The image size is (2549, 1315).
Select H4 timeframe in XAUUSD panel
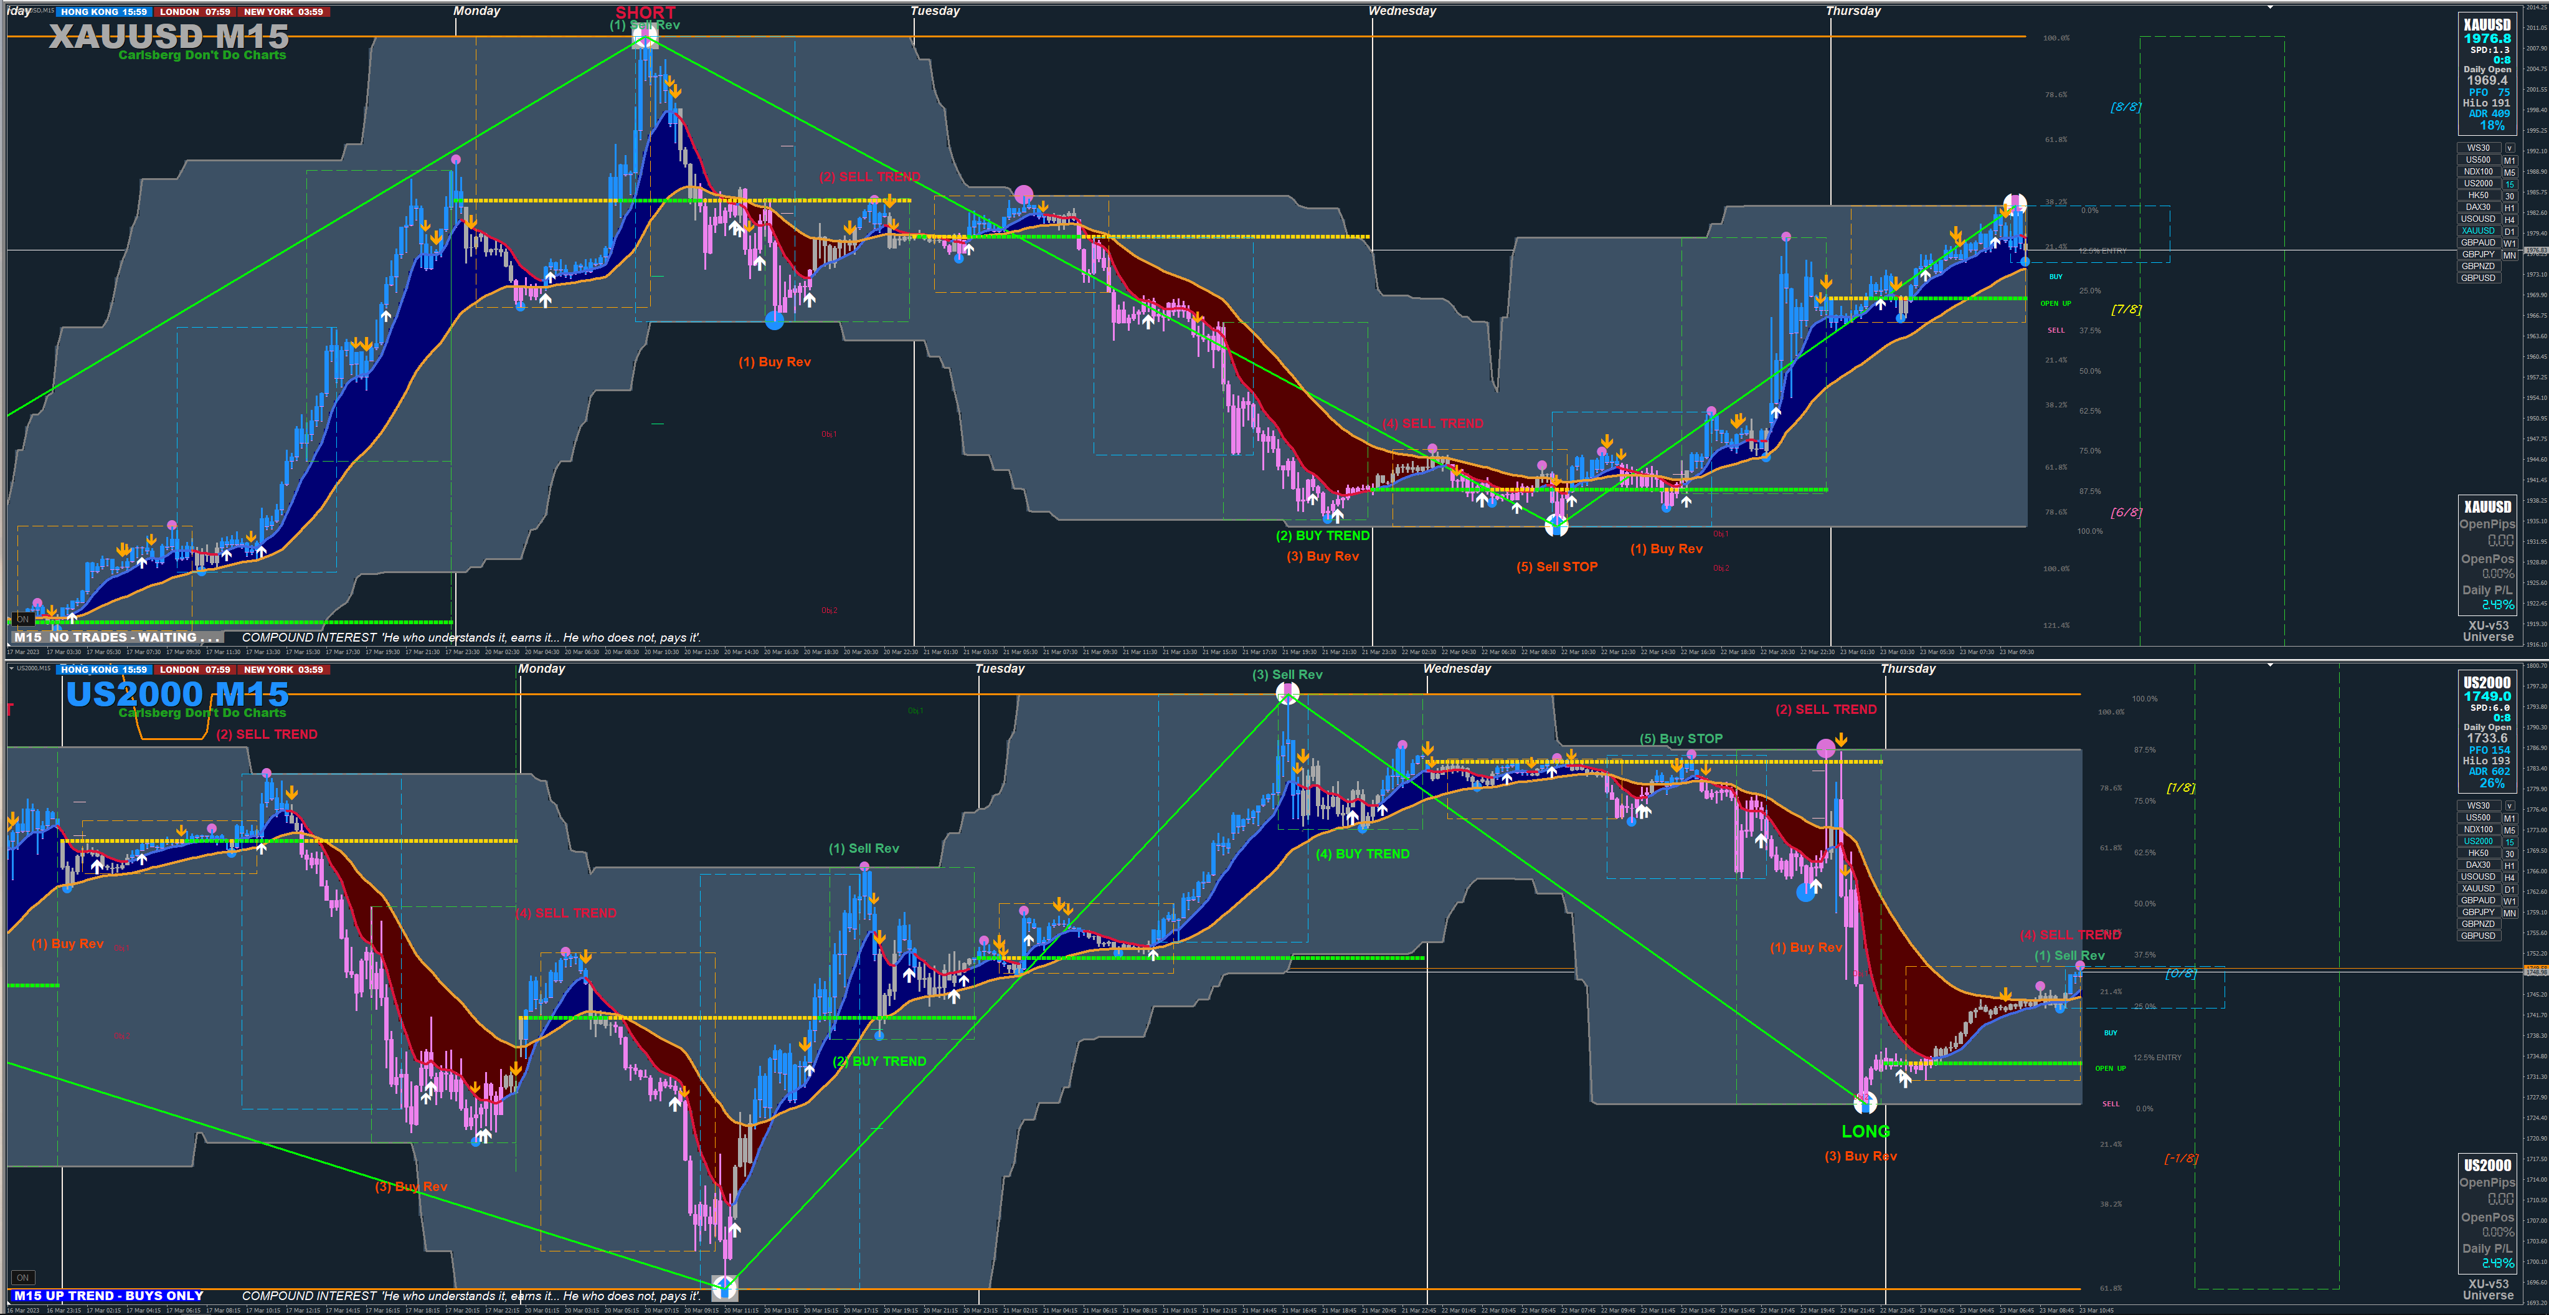click(2509, 220)
